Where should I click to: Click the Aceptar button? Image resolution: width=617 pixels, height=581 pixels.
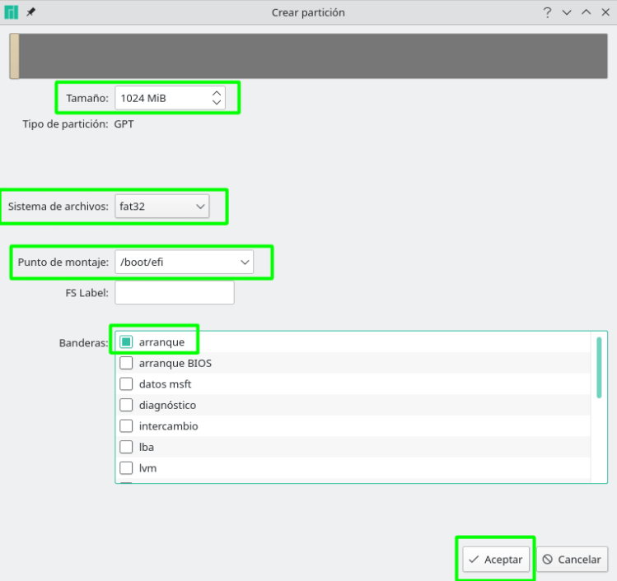click(x=495, y=560)
